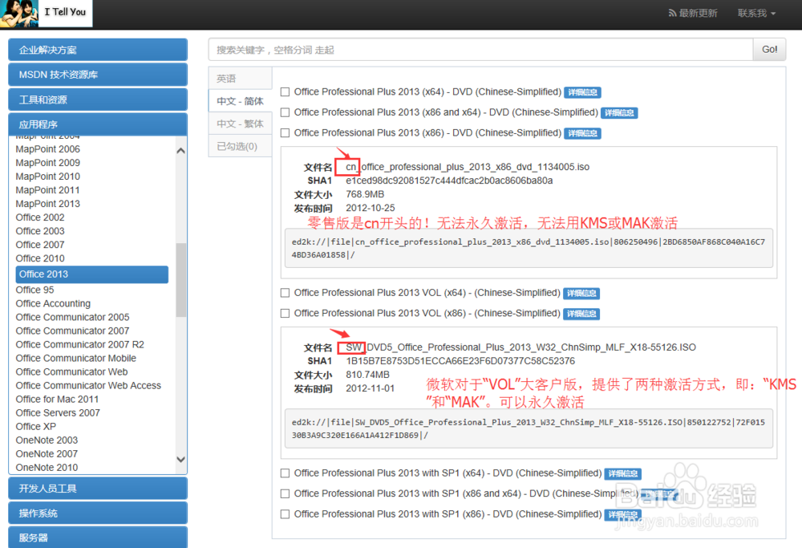This screenshot has width=802, height=548.
Task: Select the highlighted Office 2013 item
Action: (92, 274)
